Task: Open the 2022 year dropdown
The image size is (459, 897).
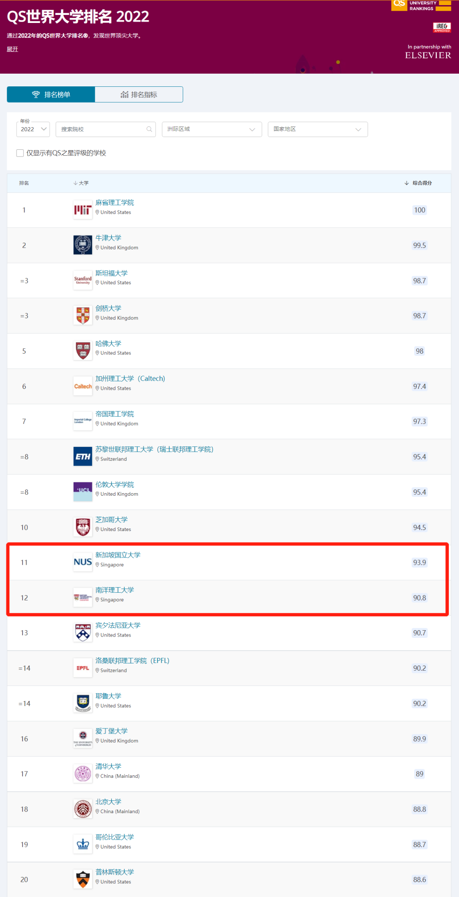Action: [x=33, y=129]
